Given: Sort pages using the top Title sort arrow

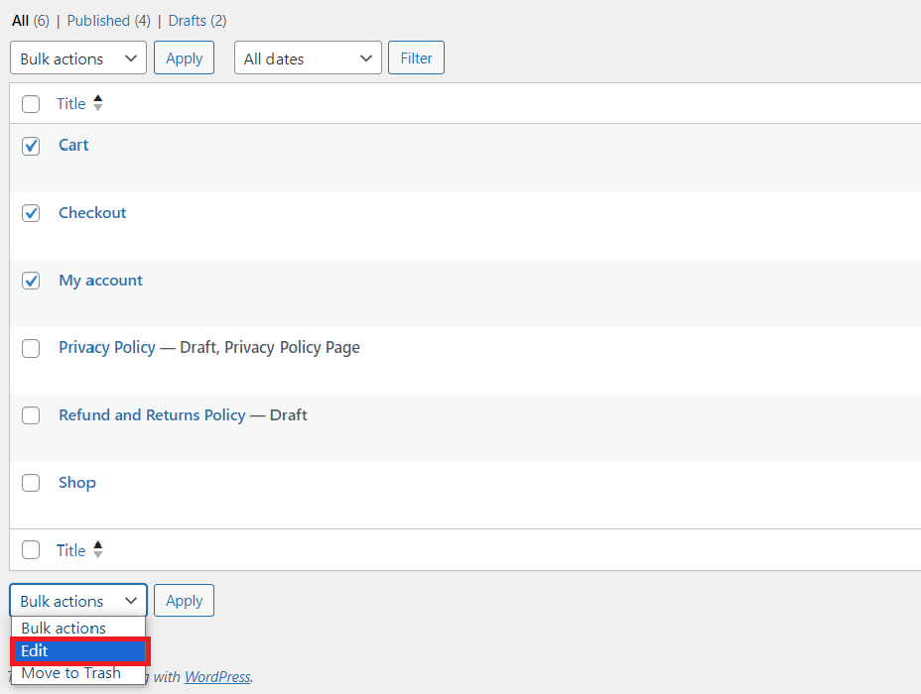Looking at the screenshot, I should (x=96, y=103).
